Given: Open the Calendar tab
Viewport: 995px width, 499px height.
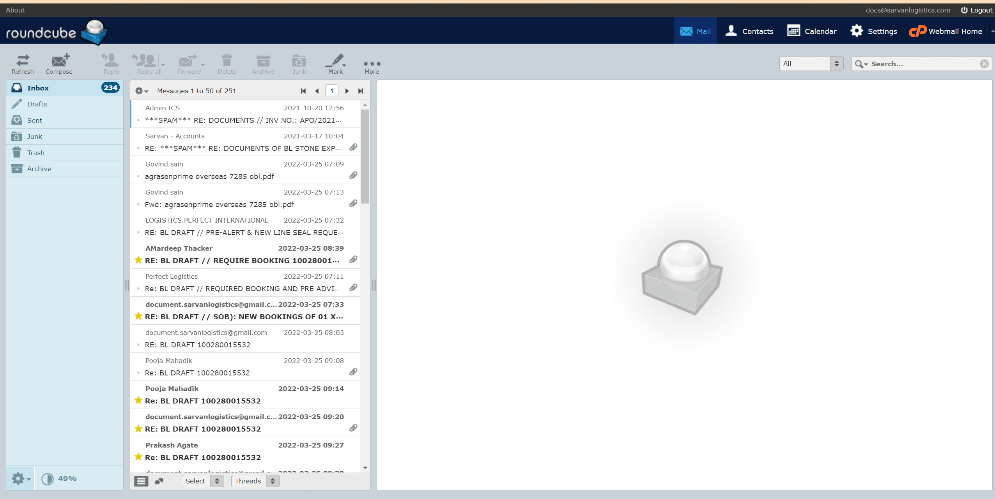Looking at the screenshot, I should point(811,31).
